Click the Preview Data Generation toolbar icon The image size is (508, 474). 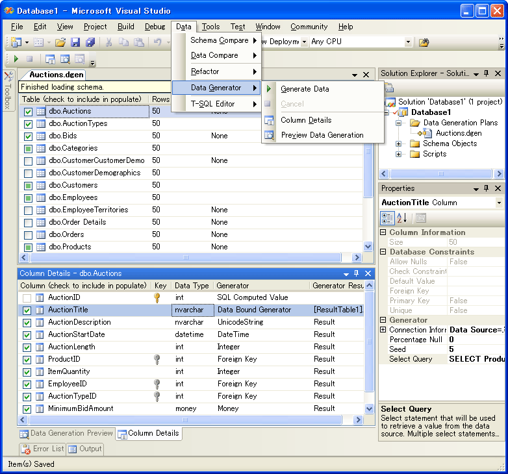click(65, 59)
